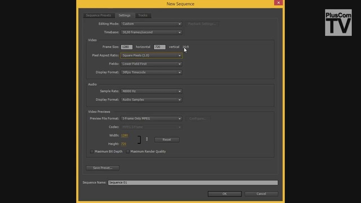
Task: Open the Sample Rate dropdown
Action: 151,91
